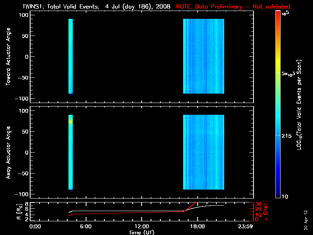Click the '100' tick of the Toward panel

pyautogui.click(x=24, y=15)
